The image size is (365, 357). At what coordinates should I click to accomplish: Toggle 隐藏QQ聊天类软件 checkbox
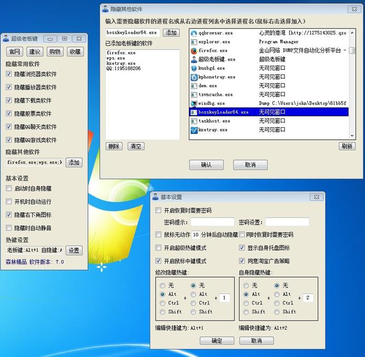click(8, 127)
